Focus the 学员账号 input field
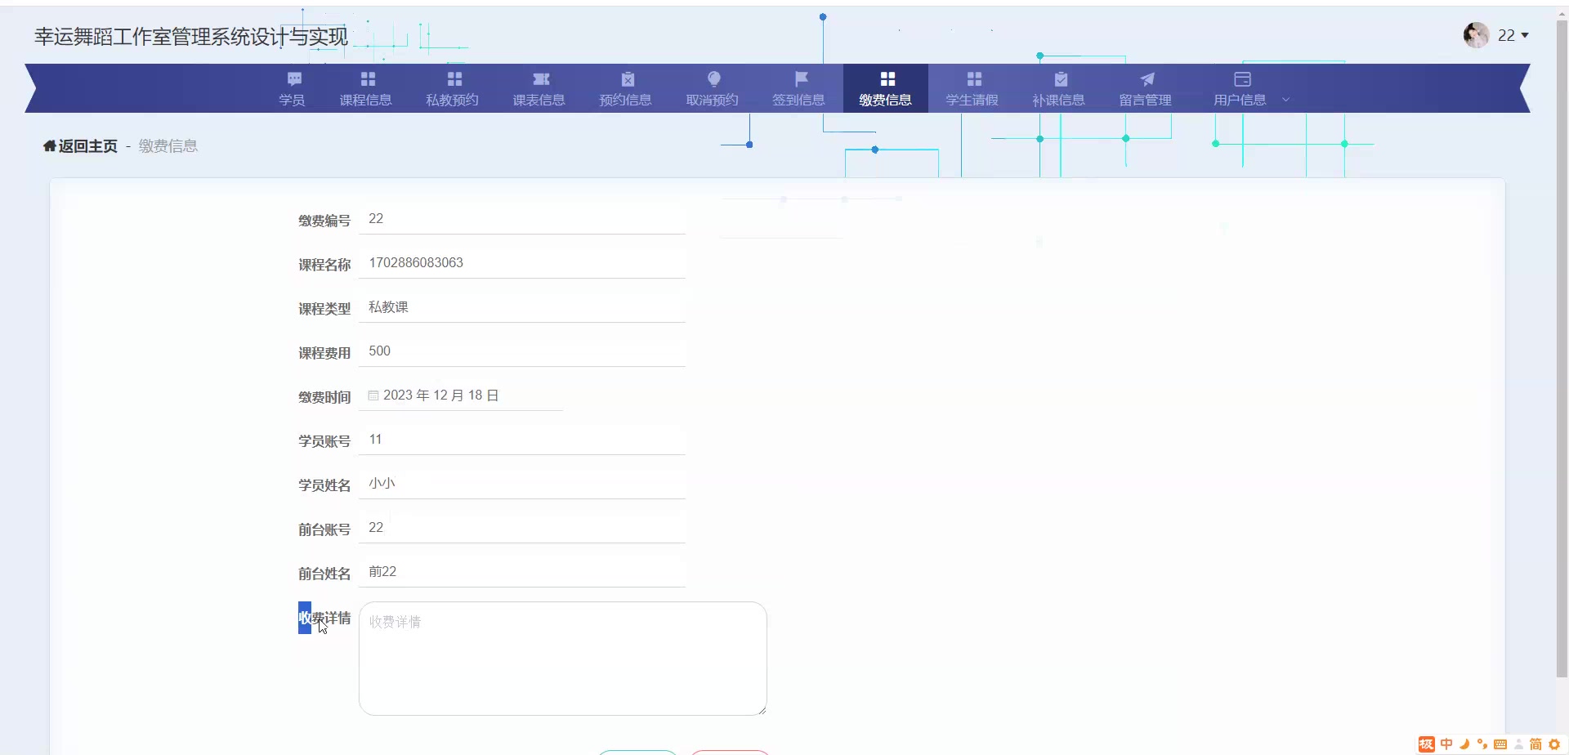This screenshot has height=755, width=1569. pos(522,440)
